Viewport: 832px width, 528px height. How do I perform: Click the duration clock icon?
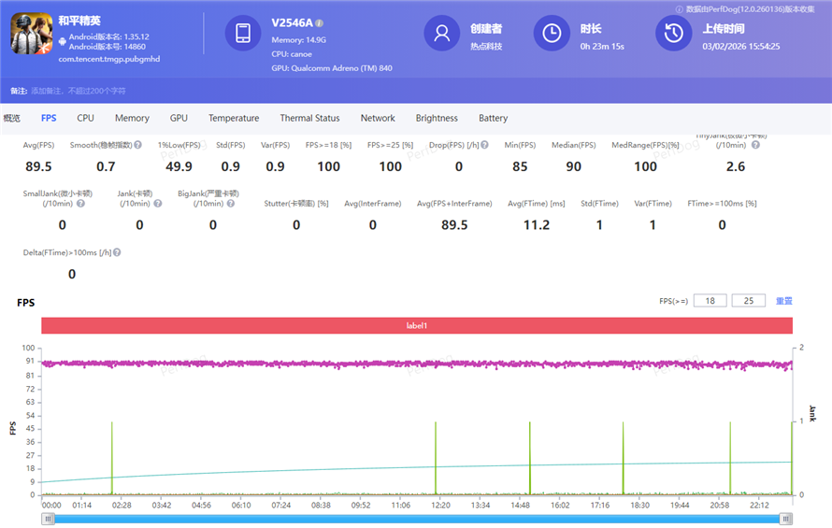(552, 34)
